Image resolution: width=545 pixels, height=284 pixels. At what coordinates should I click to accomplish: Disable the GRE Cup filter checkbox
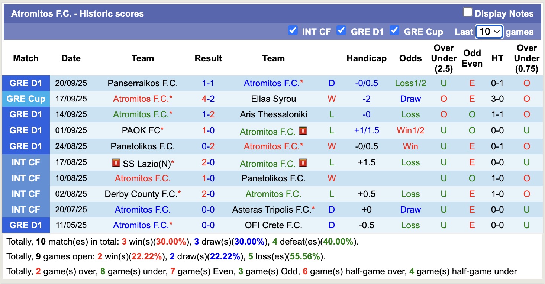[394, 32]
